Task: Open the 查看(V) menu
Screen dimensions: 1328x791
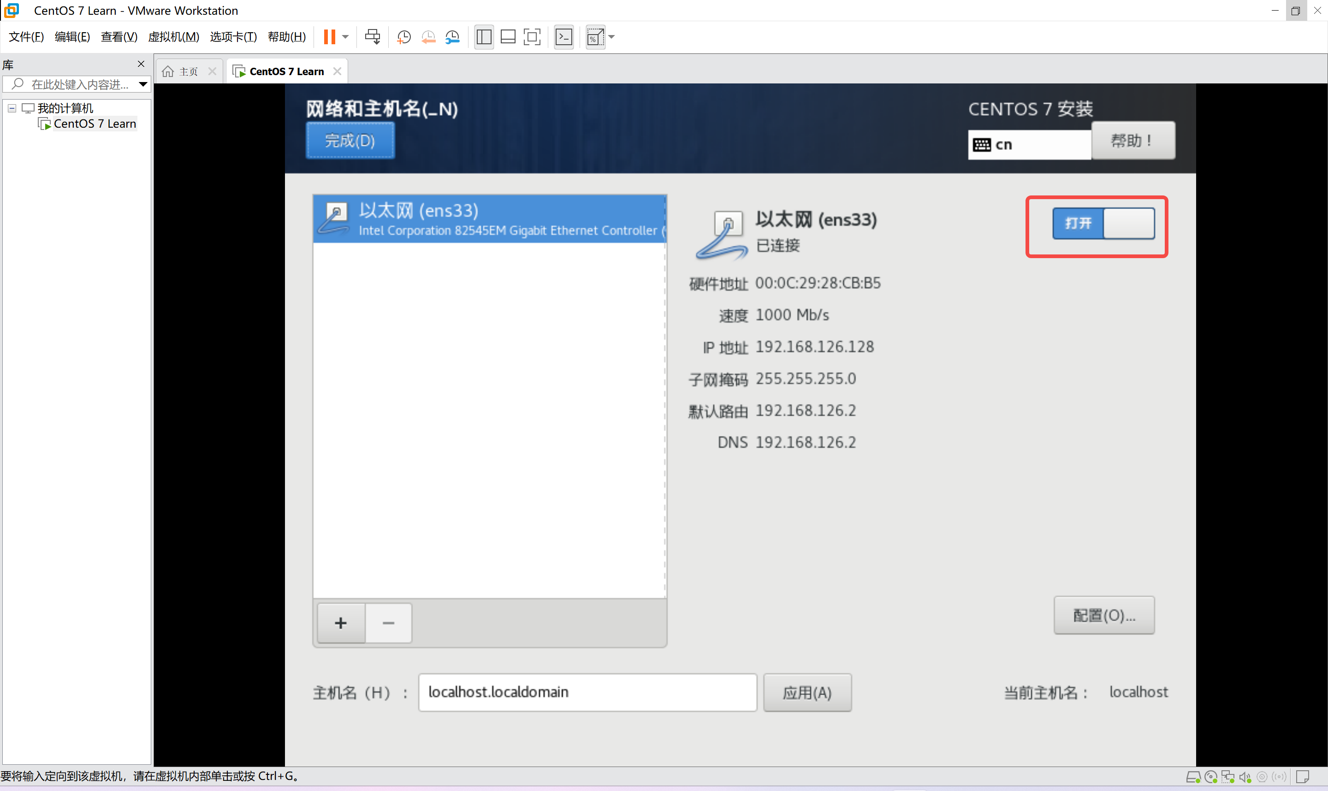Action: [x=119, y=37]
